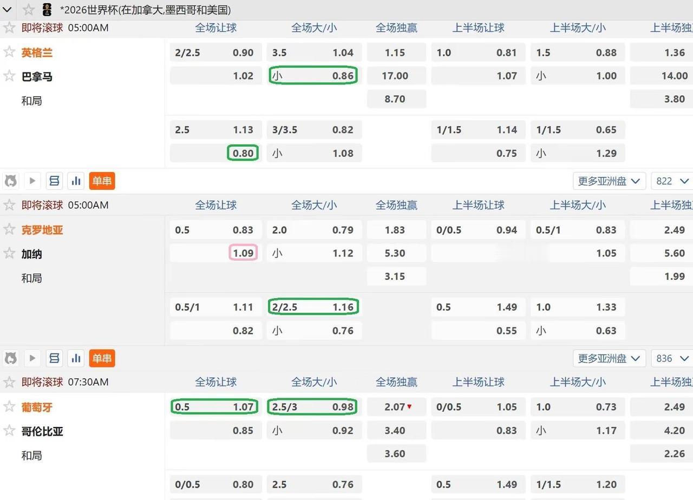Select Ghana handicap odds 1.09

(x=215, y=253)
